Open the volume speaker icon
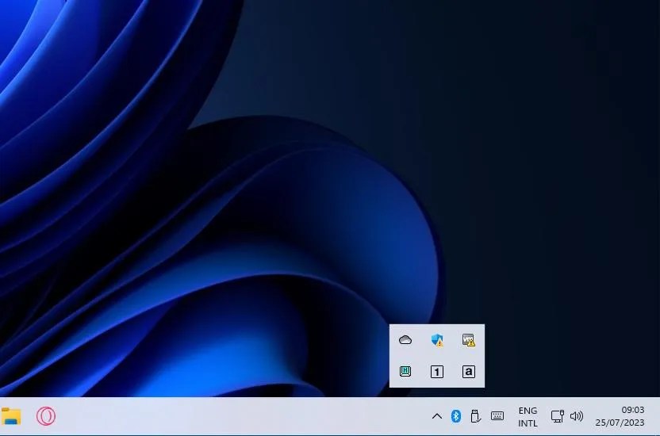Image resolution: width=660 pixels, height=436 pixels. 577,416
